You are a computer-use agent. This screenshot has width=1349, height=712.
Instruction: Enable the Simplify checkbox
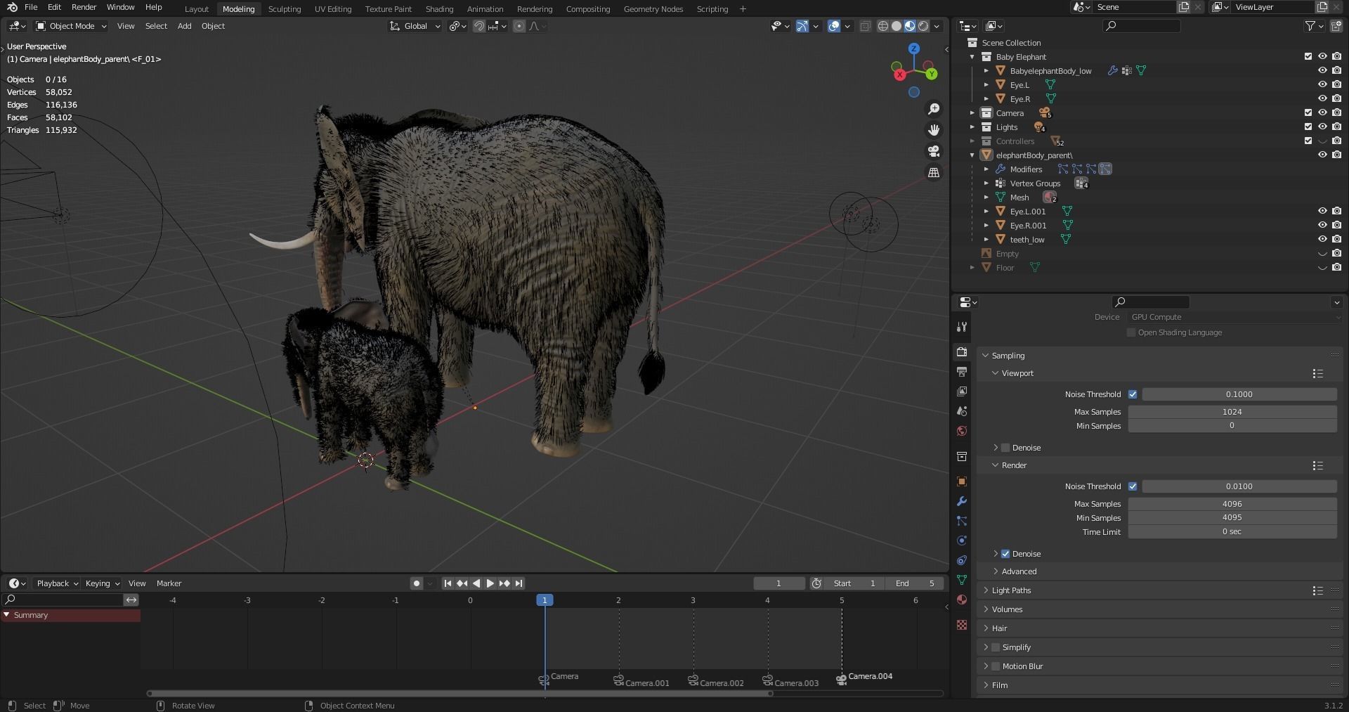point(996,647)
